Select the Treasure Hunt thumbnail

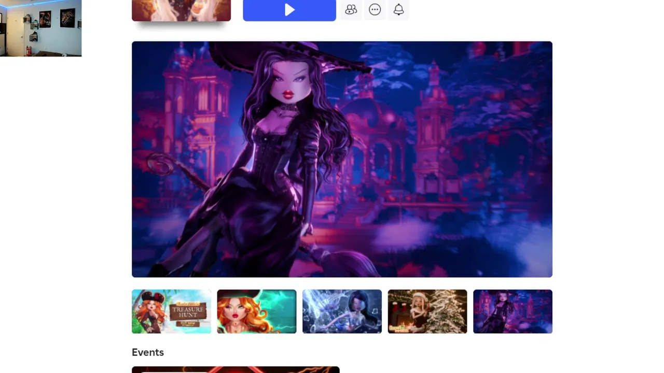[x=171, y=311]
